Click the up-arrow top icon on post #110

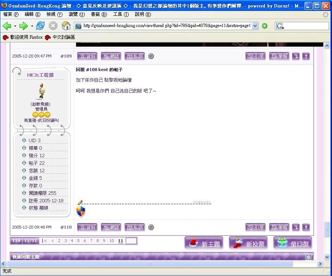pyautogui.click(x=306, y=227)
